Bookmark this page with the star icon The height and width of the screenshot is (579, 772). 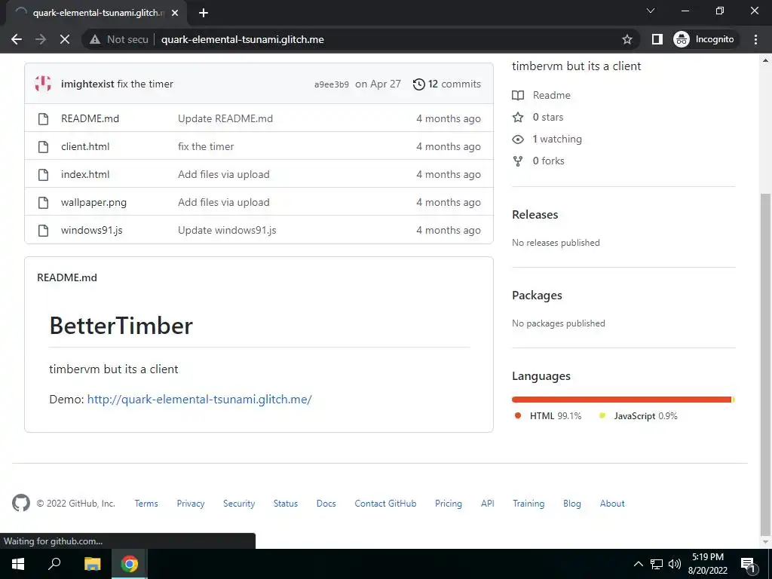pos(626,39)
